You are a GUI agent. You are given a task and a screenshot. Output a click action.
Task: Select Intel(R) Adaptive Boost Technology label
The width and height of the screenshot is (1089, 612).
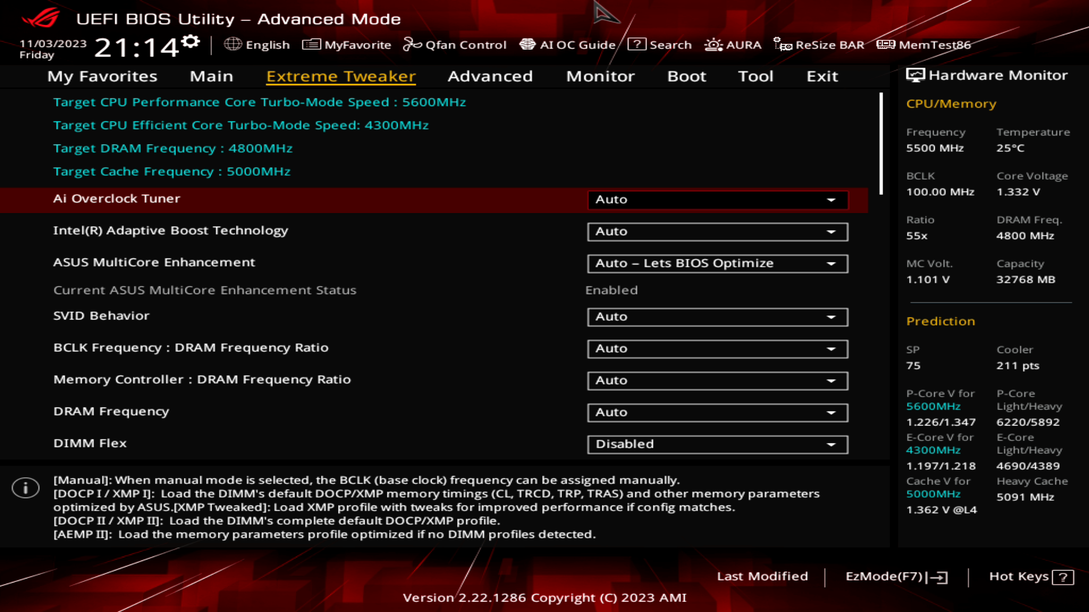coord(171,231)
